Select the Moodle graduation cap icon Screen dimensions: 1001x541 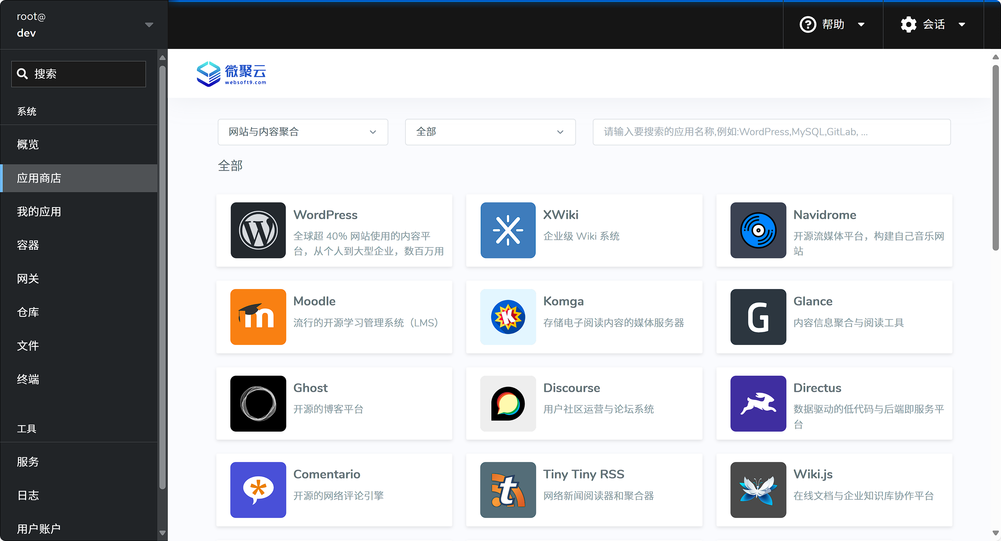[x=258, y=317]
